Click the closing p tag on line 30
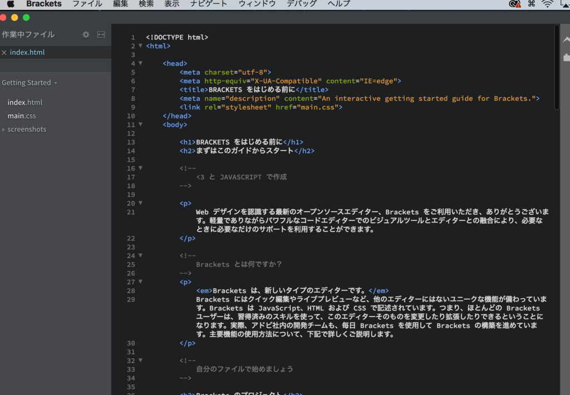The height and width of the screenshot is (395, 570). (x=188, y=343)
